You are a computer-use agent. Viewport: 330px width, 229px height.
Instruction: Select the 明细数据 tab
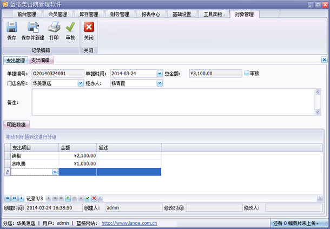click(16, 125)
